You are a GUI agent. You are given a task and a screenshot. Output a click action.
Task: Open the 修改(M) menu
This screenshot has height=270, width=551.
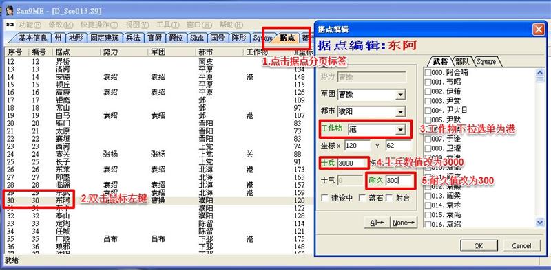coord(61,25)
